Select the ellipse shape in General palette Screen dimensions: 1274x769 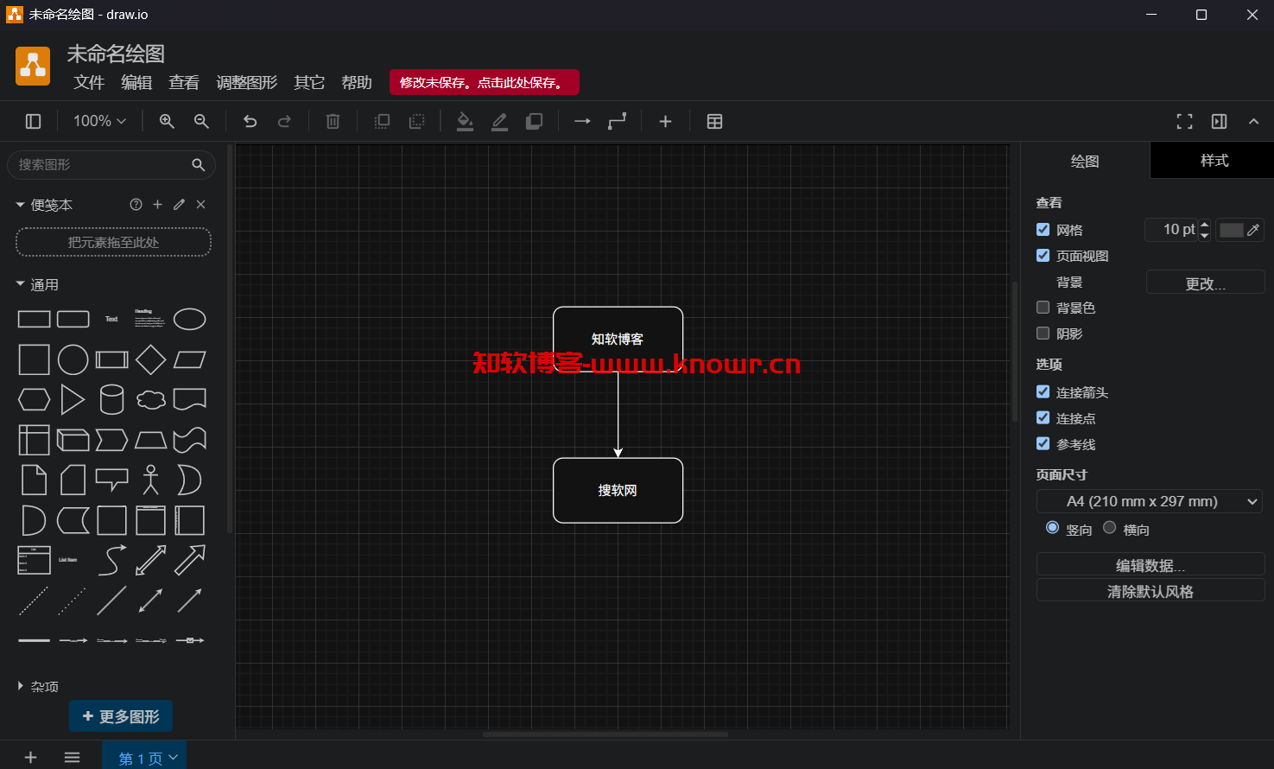[x=189, y=319]
